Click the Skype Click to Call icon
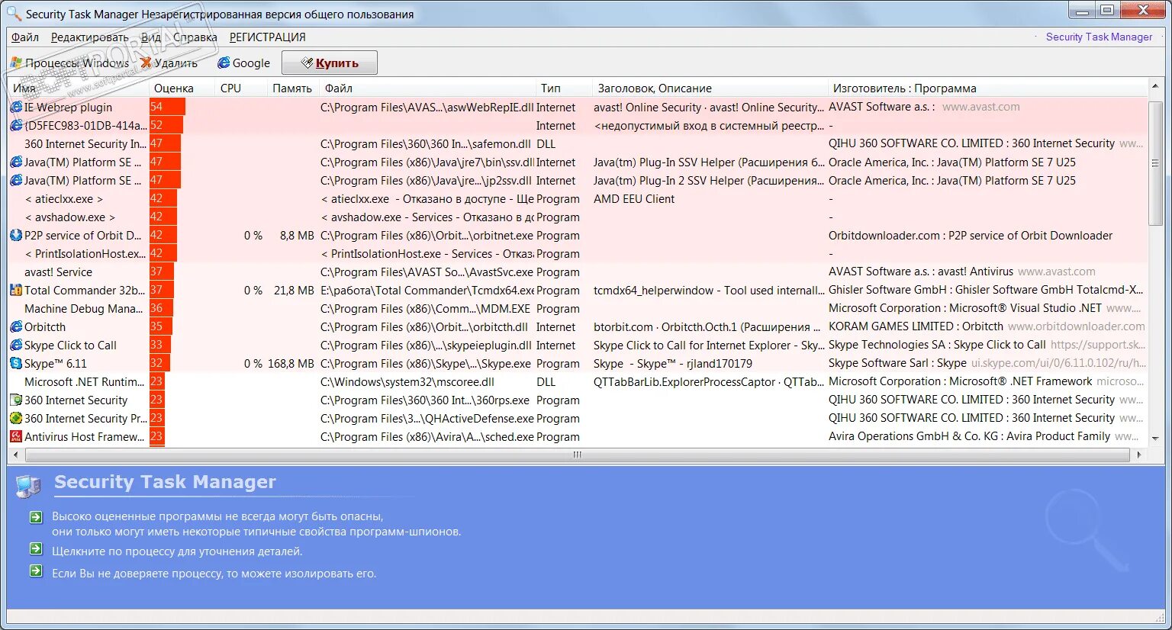Image resolution: width=1172 pixels, height=630 pixels. point(16,346)
